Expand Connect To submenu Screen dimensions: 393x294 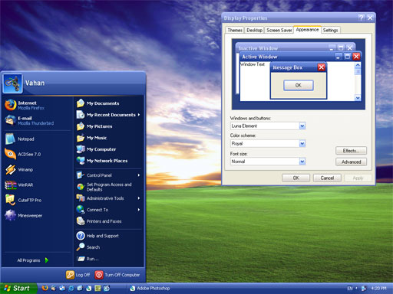108,210
